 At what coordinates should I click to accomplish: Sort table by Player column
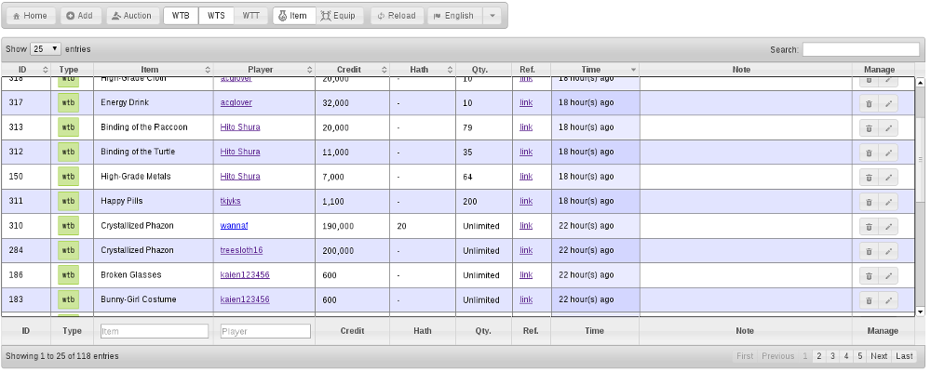tap(264, 70)
